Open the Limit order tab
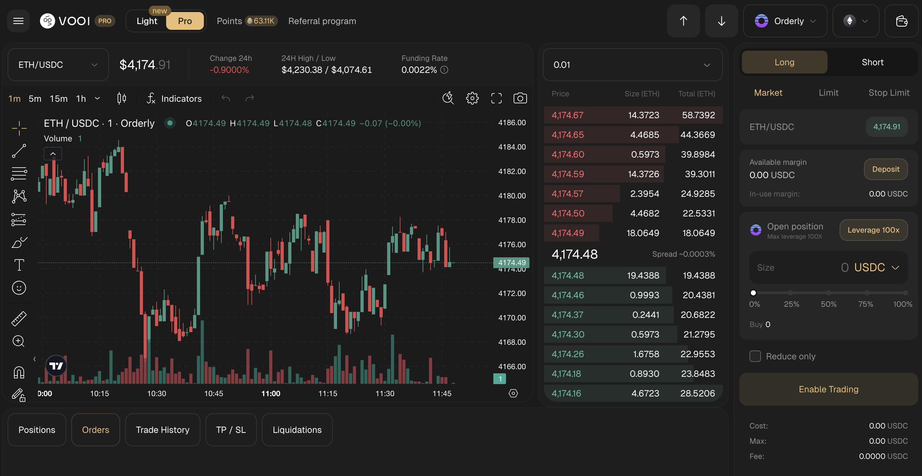Screen dimensions: 922x476 [x=828, y=93]
